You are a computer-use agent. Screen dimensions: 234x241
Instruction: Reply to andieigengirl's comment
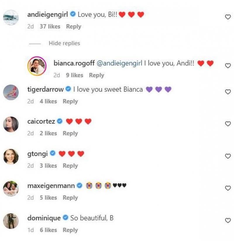(73, 27)
